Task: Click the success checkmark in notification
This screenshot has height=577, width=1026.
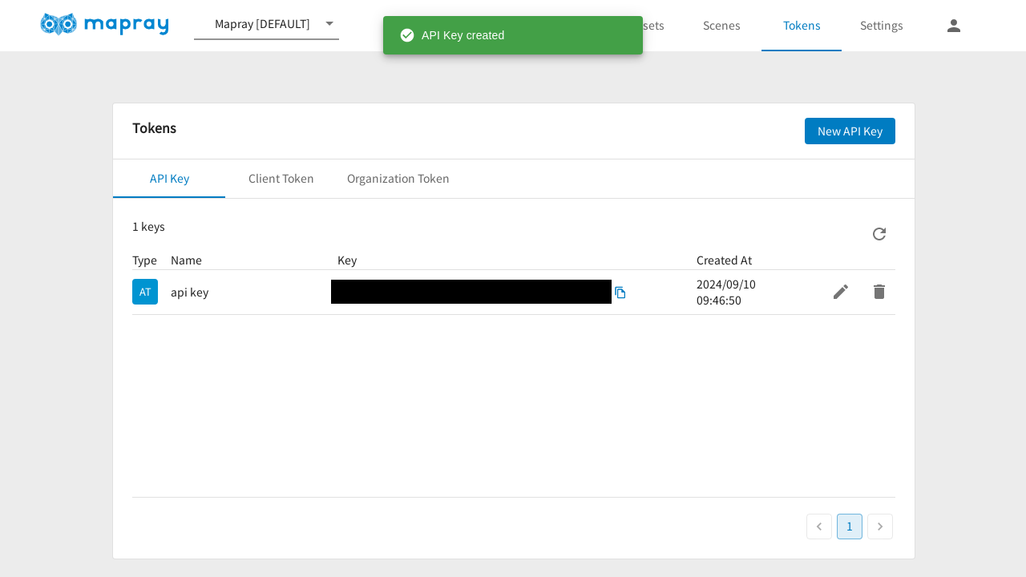Action: point(407,35)
